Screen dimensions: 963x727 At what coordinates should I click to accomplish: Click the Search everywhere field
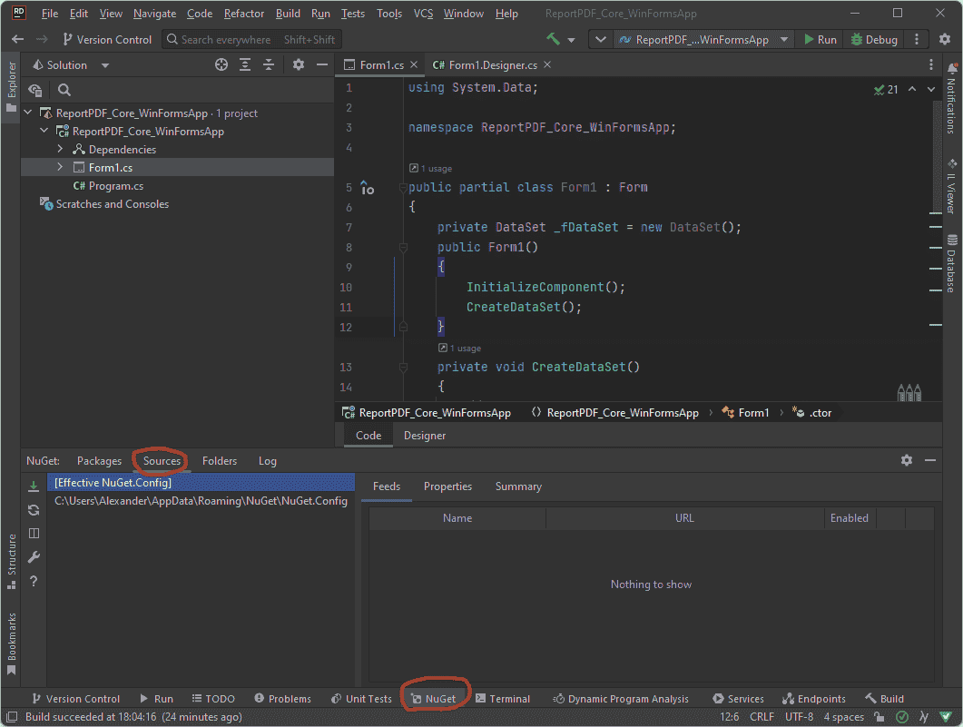click(x=251, y=39)
